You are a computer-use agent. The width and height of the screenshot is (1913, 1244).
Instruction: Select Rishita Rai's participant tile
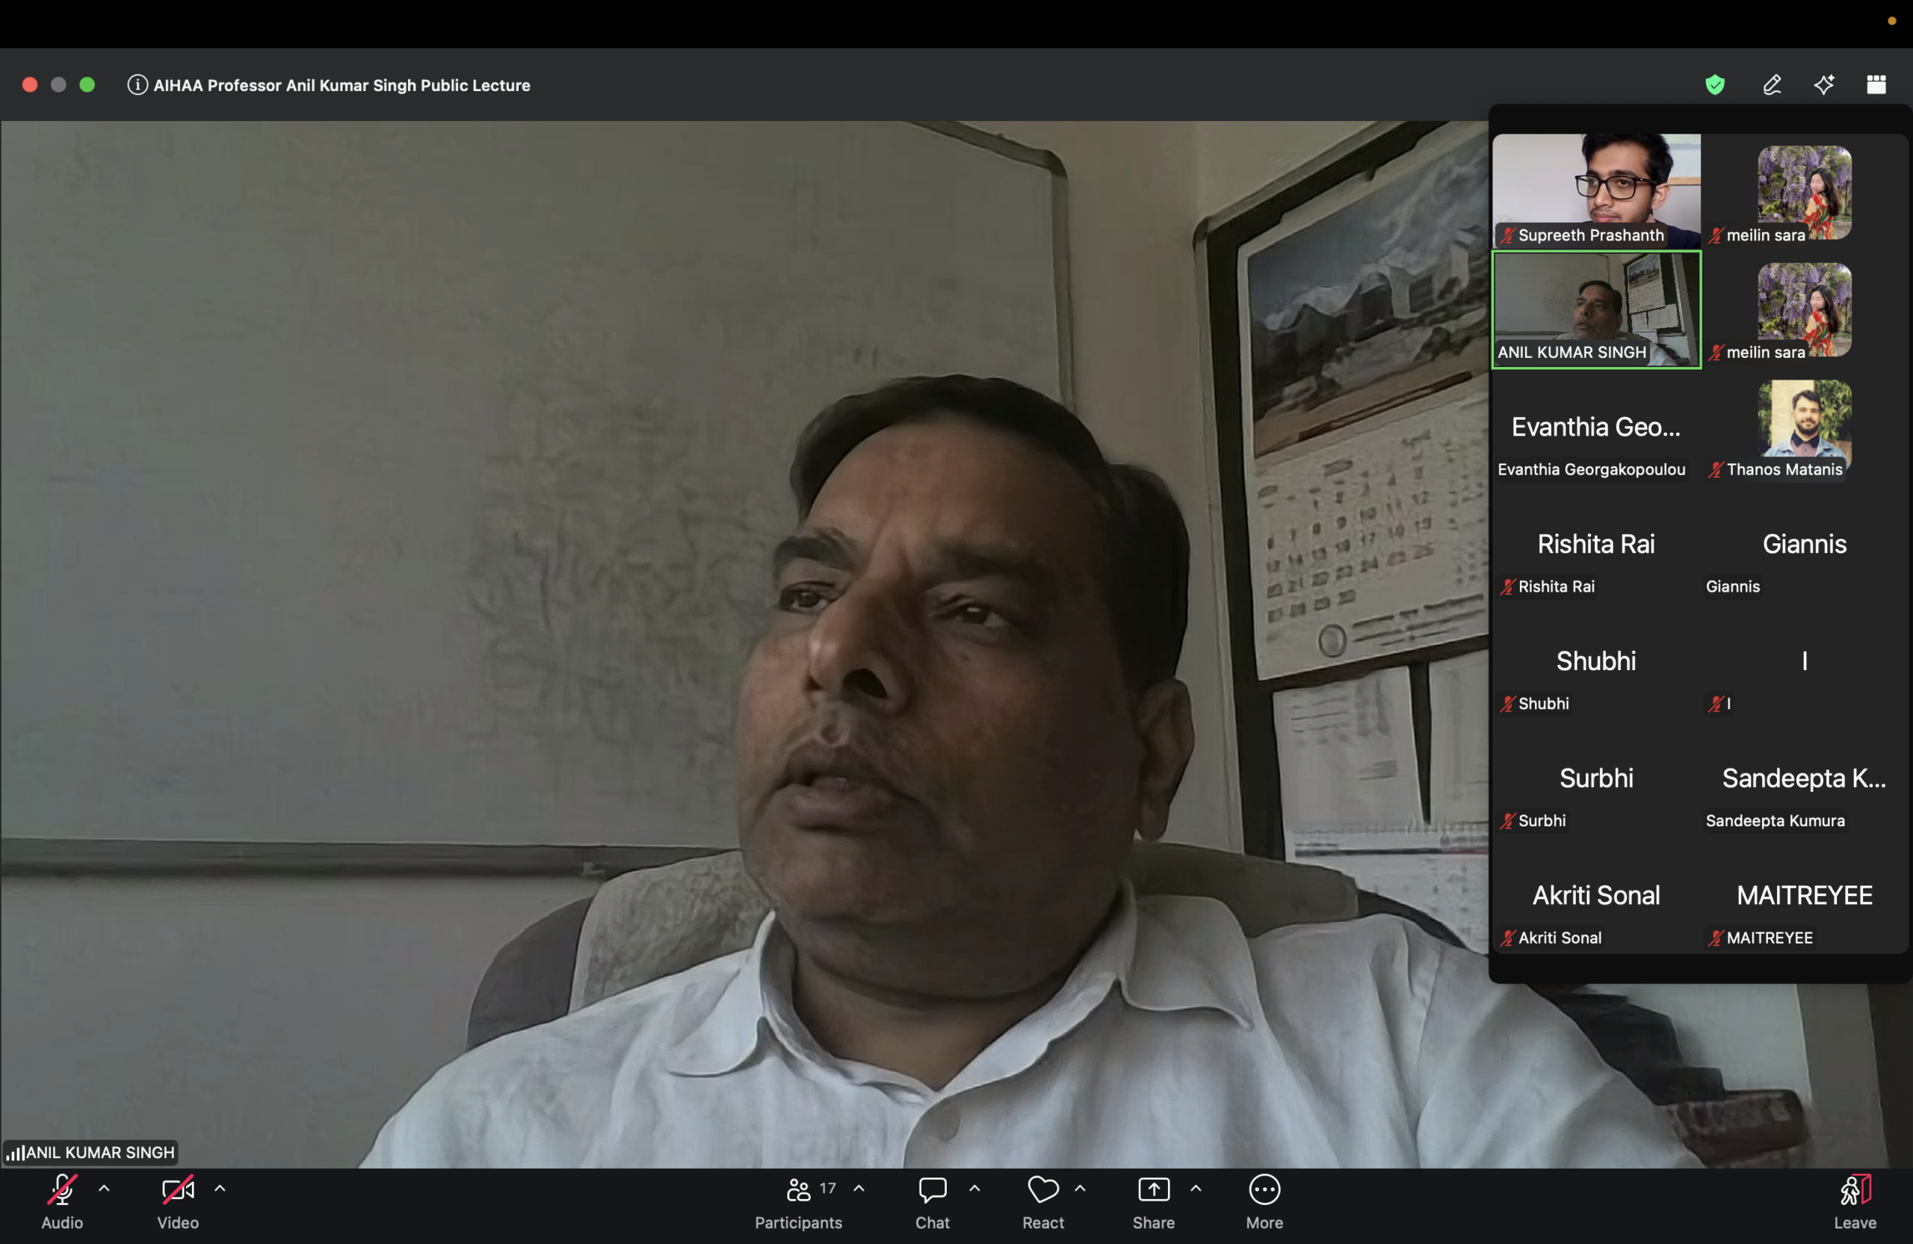[1596, 544]
